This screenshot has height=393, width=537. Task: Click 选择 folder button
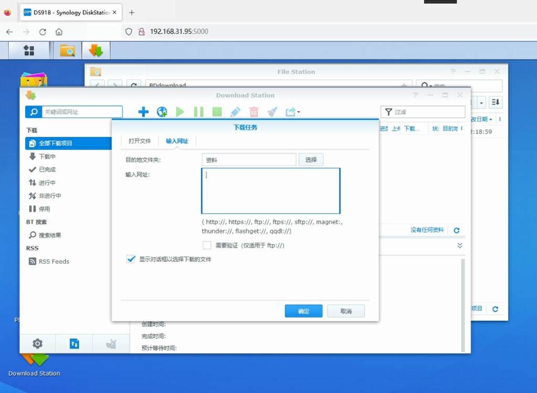coord(311,160)
